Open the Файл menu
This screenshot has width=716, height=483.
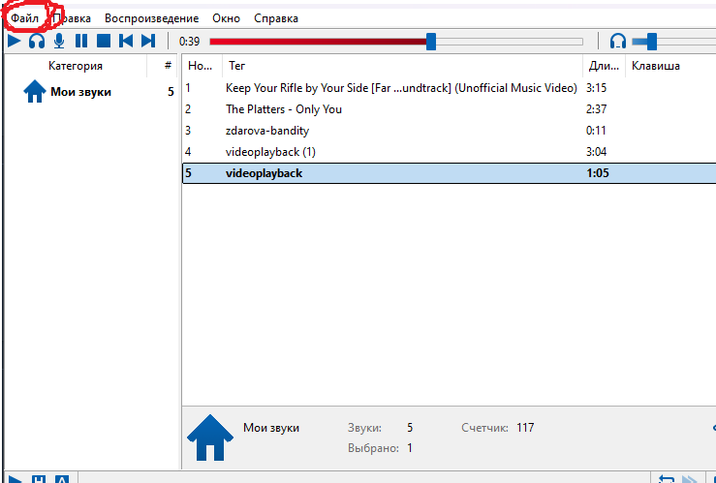[x=24, y=18]
